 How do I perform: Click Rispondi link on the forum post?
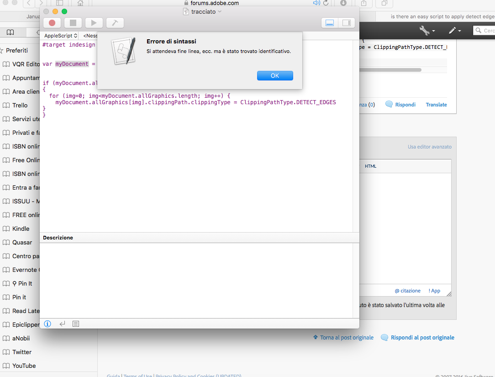point(400,105)
